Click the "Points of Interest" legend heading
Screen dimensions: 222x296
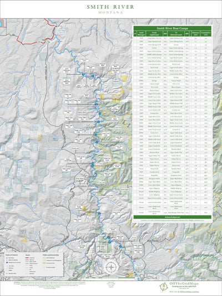12,255
